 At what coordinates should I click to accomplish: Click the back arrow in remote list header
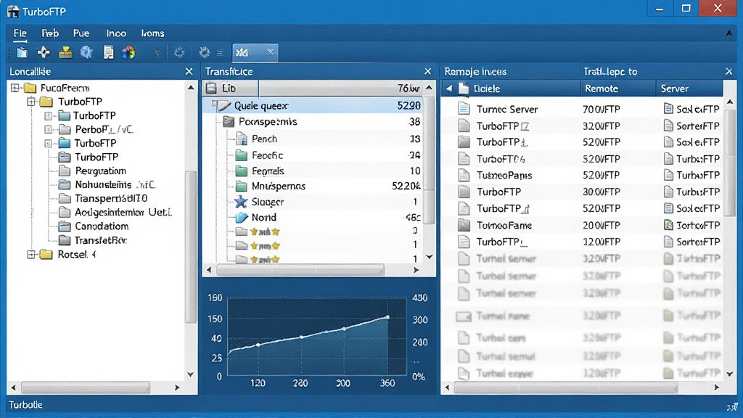click(x=449, y=89)
